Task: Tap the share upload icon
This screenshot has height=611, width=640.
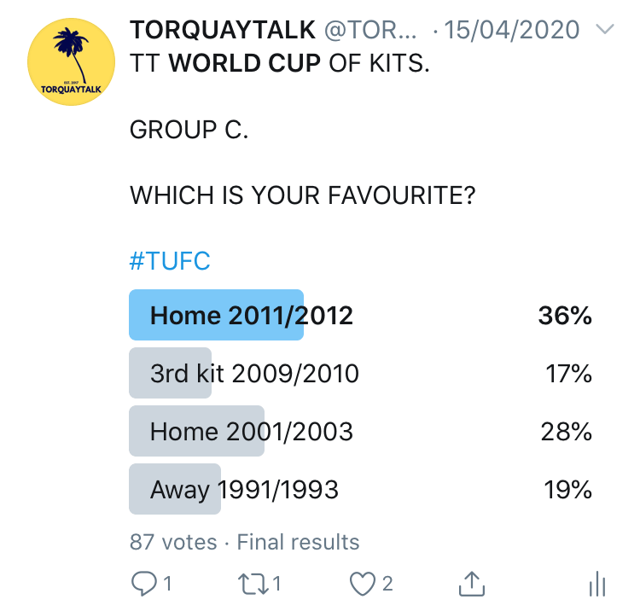Action: point(472,584)
